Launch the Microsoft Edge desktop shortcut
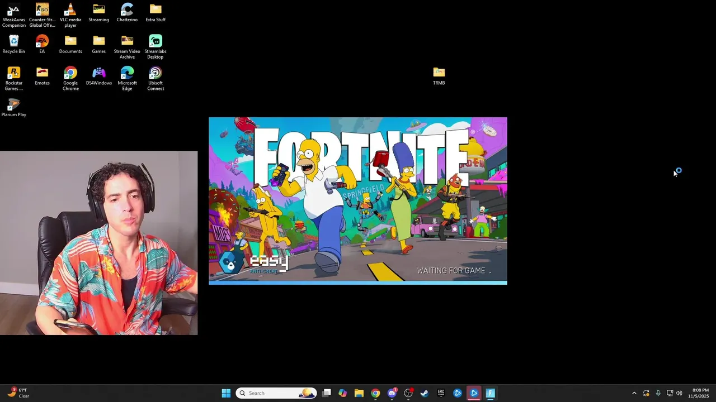 [x=127, y=79]
